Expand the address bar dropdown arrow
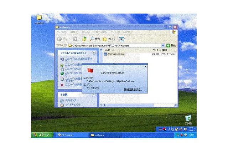228x152 pixels. [x=163, y=46]
